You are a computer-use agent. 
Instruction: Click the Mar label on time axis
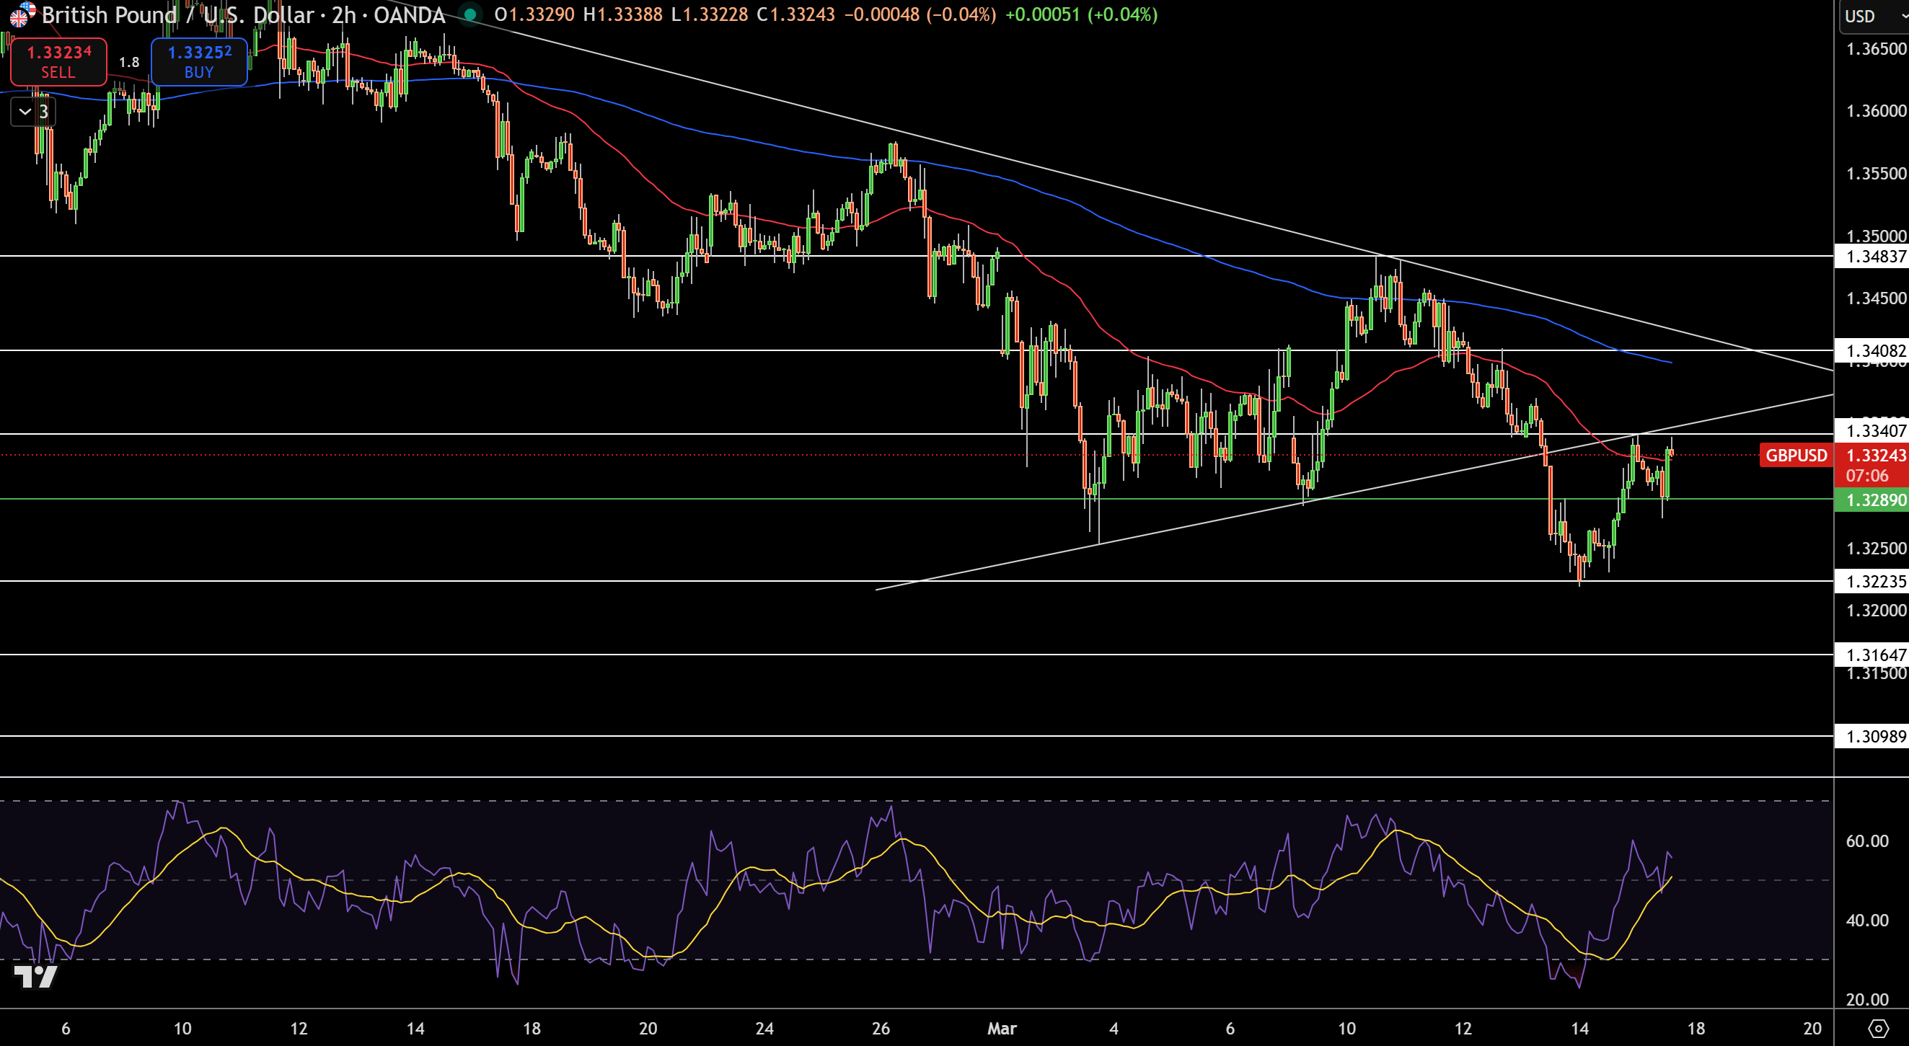(1001, 1028)
